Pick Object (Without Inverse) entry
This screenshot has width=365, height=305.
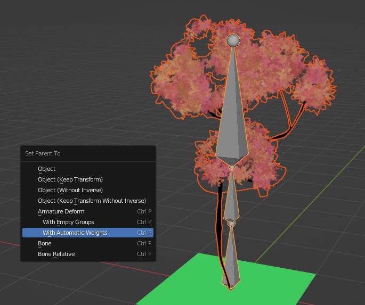[70, 190]
